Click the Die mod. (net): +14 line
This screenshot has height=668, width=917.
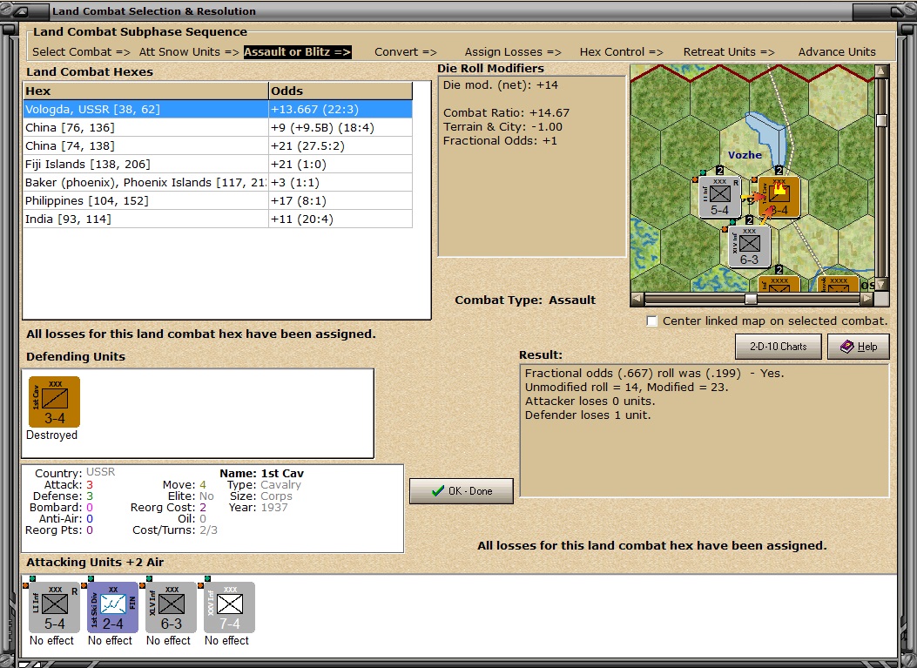(x=501, y=84)
